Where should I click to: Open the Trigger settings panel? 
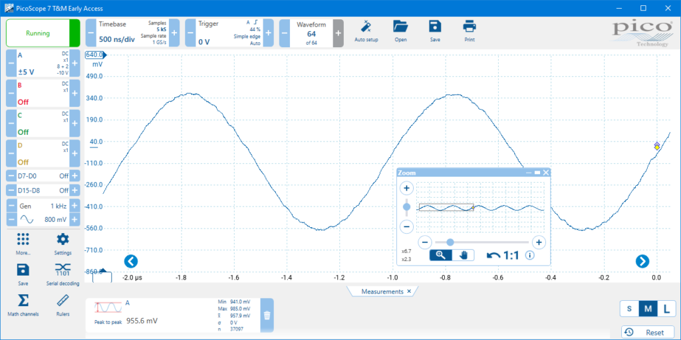229,33
